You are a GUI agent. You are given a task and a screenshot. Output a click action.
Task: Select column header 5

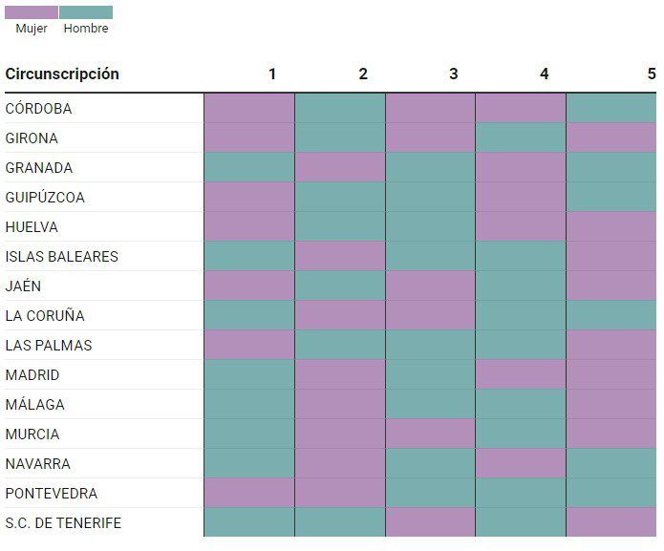[x=651, y=74]
